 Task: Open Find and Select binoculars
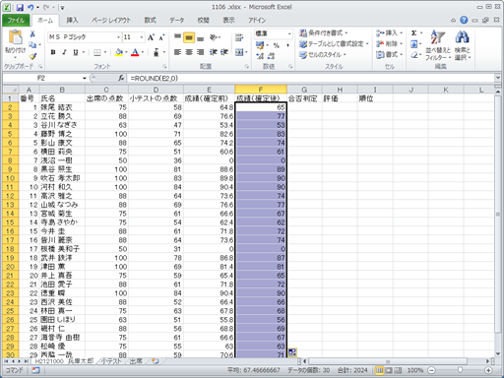point(463,45)
